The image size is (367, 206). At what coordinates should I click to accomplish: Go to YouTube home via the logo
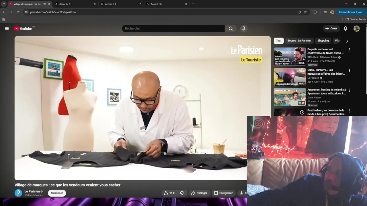pos(23,29)
